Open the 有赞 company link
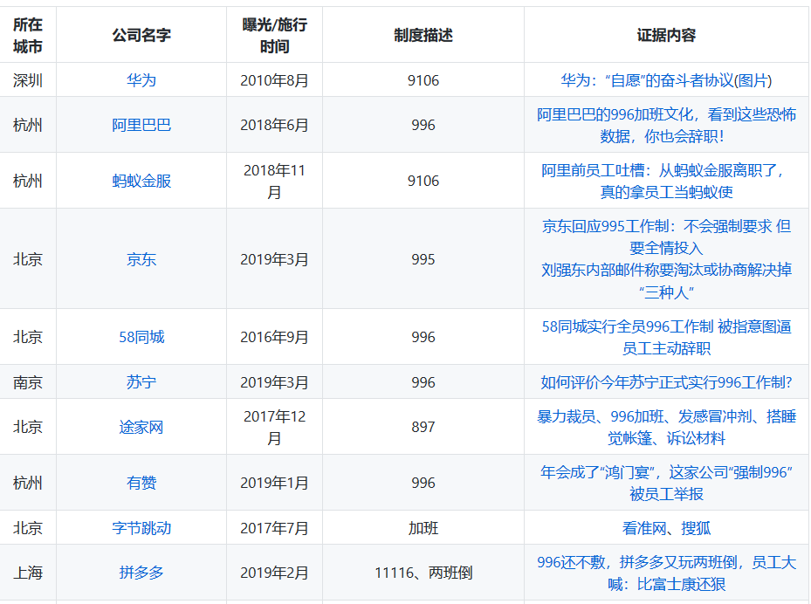 (x=141, y=483)
